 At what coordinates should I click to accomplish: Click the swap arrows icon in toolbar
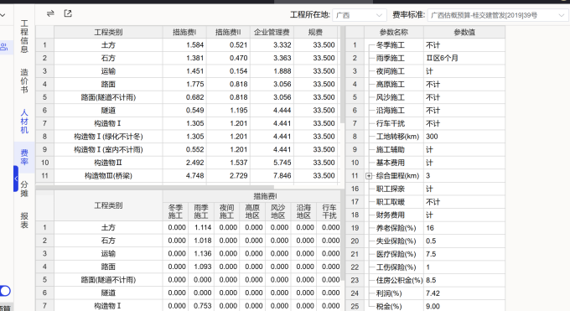pos(50,13)
